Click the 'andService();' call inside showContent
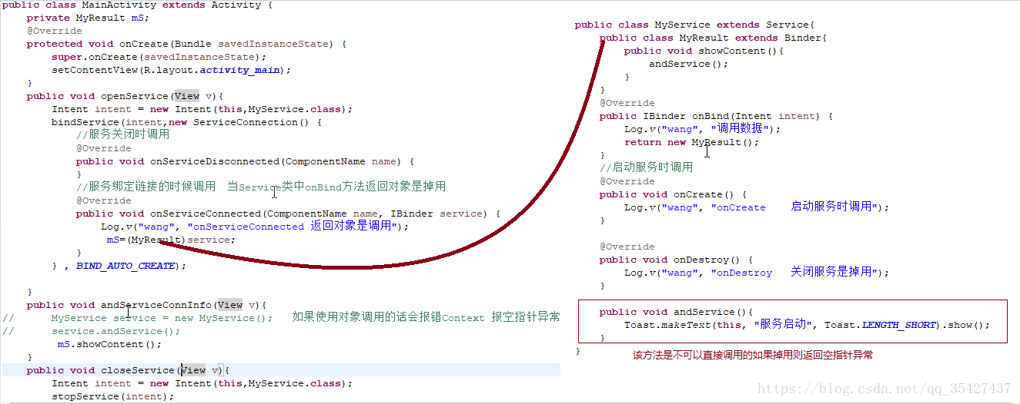The height and width of the screenshot is (404, 1020). tap(688, 64)
